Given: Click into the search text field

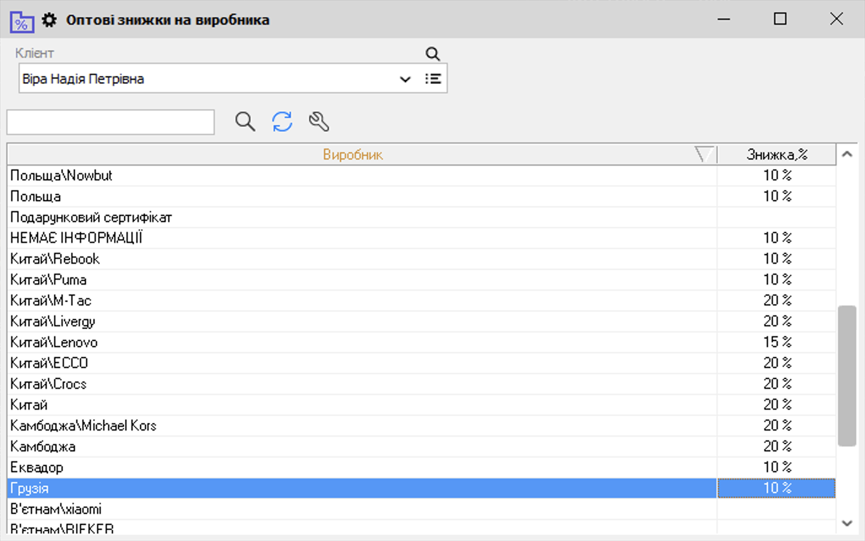Looking at the screenshot, I should point(110,122).
